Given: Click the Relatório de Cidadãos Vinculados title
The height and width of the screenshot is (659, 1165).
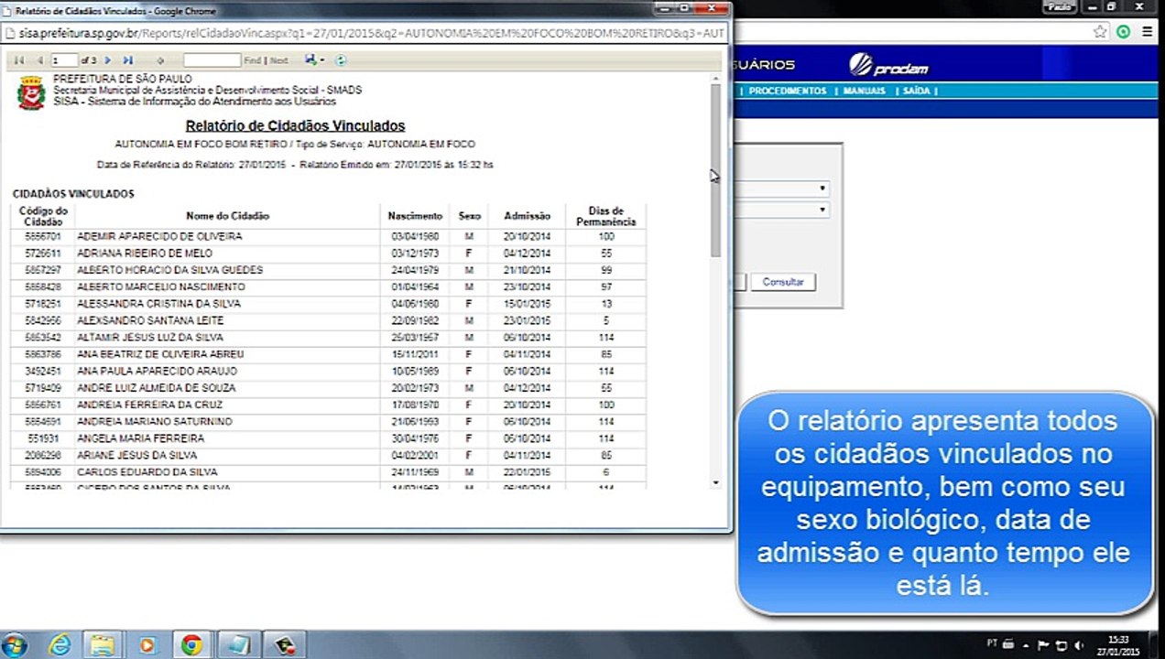Looking at the screenshot, I should tap(295, 125).
